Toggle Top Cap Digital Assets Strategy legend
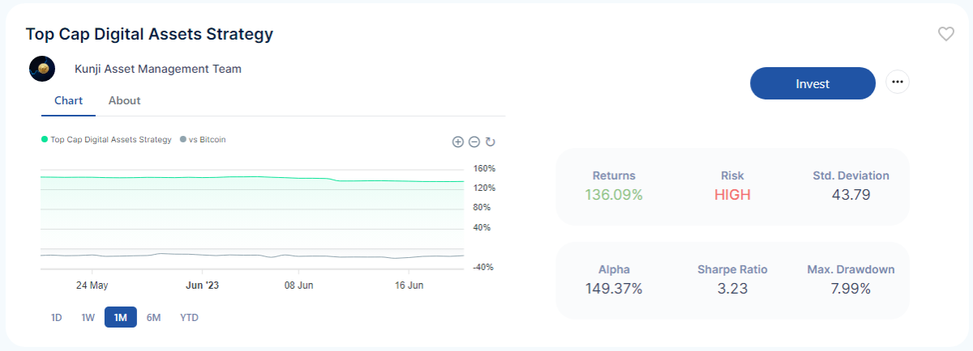This screenshot has width=973, height=351. coord(106,139)
